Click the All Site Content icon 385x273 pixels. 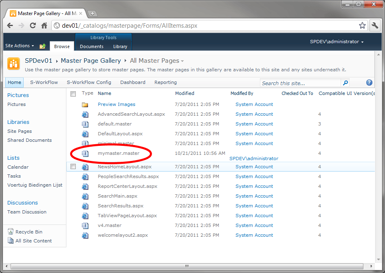coord(11,240)
